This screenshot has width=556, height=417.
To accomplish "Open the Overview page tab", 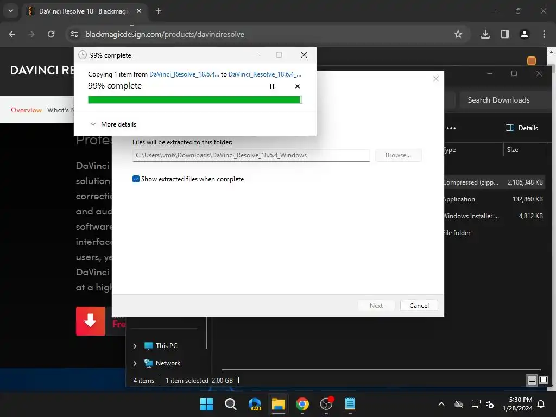I will click(26, 110).
